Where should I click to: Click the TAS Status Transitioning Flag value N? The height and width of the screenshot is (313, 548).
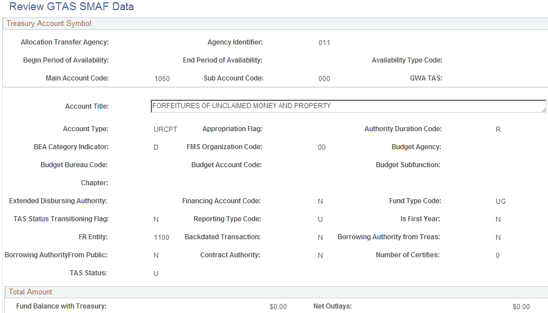(156, 220)
